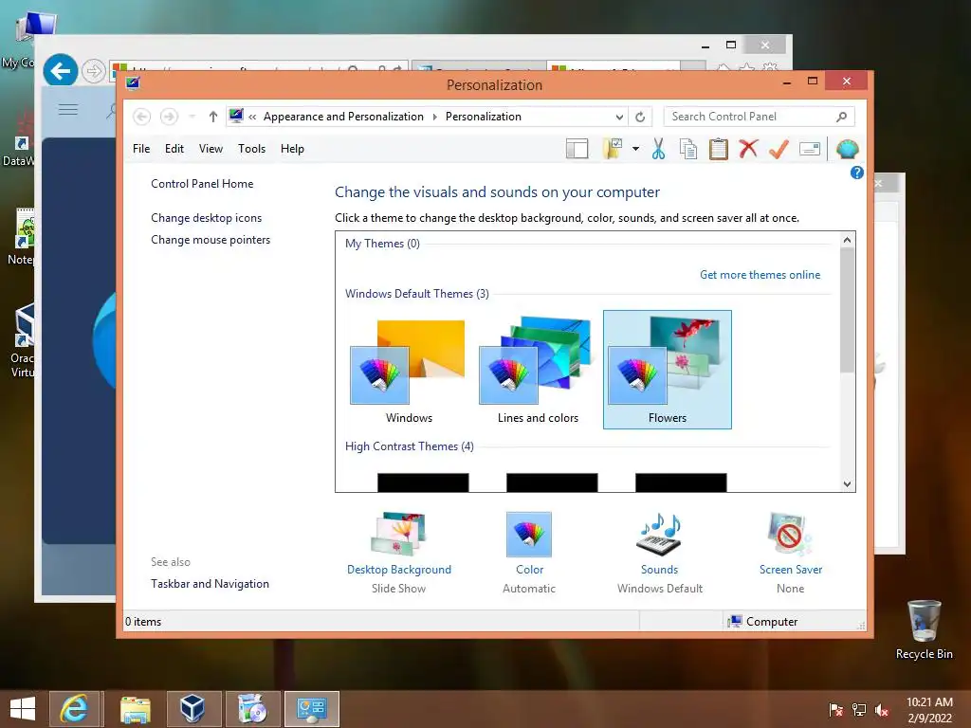Image resolution: width=971 pixels, height=728 pixels.
Task: Click the Personalization title bar icon
Action: tap(133, 83)
